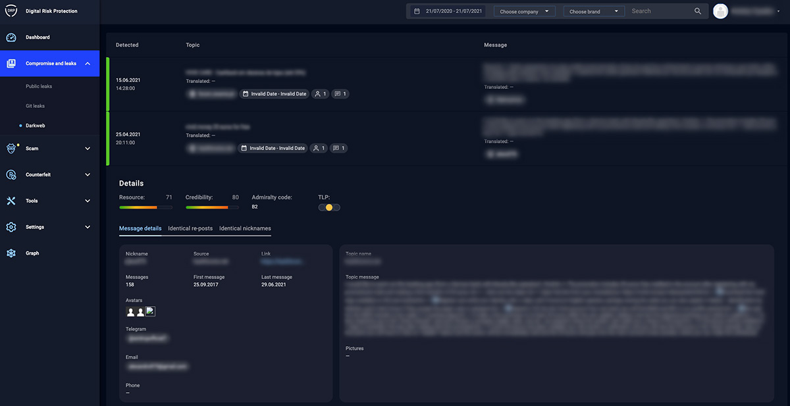Viewport: 790px width, 406px height.
Task: Click the Scam mask icon in sidebar
Action: (x=11, y=149)
